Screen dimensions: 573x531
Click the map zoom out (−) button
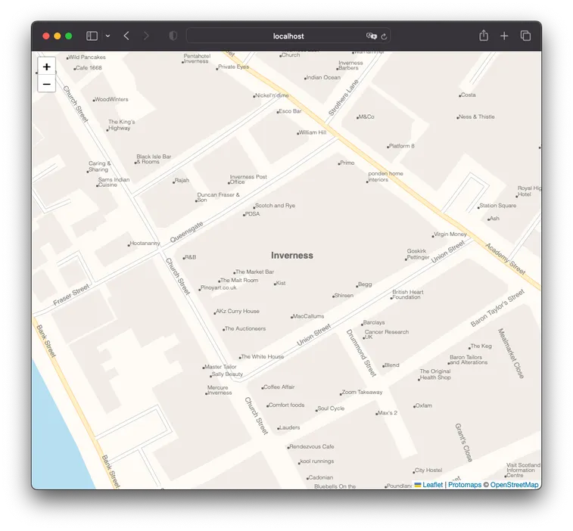pyautogui.click(x=47, y=84)
